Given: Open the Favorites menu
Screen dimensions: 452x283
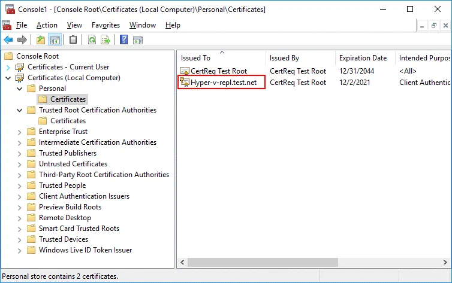Looking at the screenshot, I should [106, 25].
